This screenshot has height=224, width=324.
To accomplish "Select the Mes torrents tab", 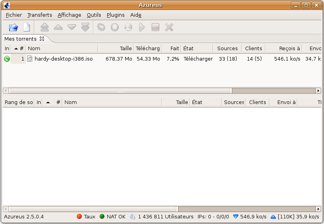I will (20, 39).
